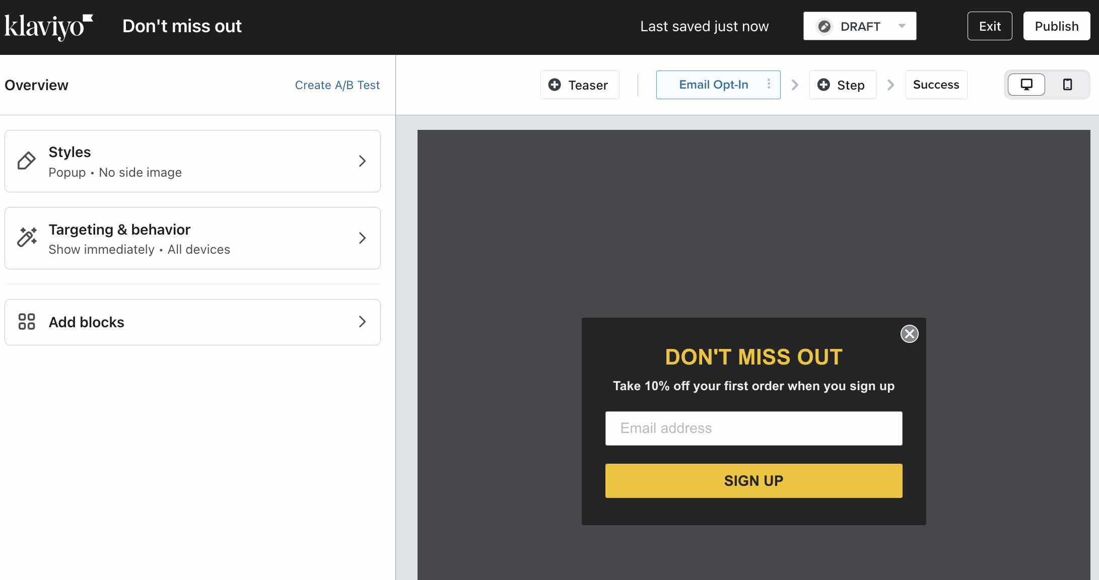Toggle the Email Opt-In options menu
The height and width of the screenshot is (580, 1099).
coord(768,84)
